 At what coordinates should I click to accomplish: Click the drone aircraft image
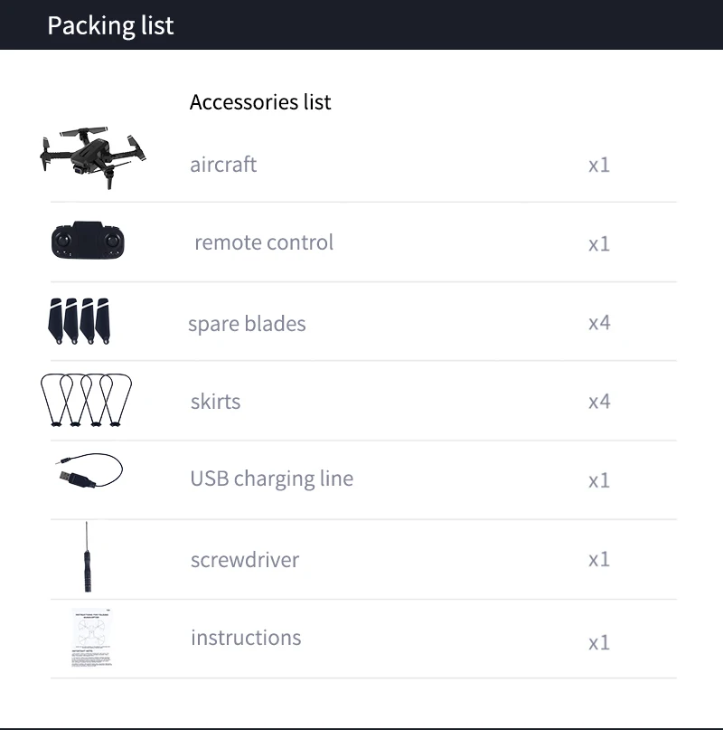pos(93,156)
